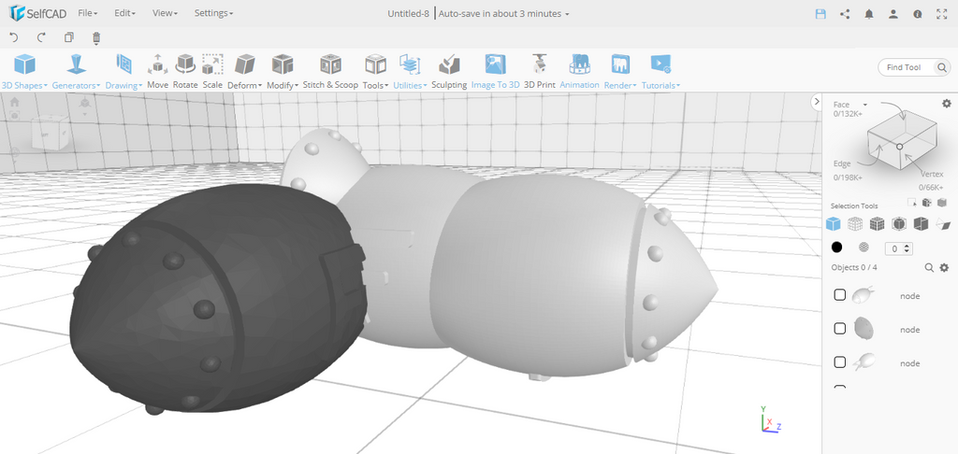
Task: Click the Untitled-8 project name
Action: 409,13
